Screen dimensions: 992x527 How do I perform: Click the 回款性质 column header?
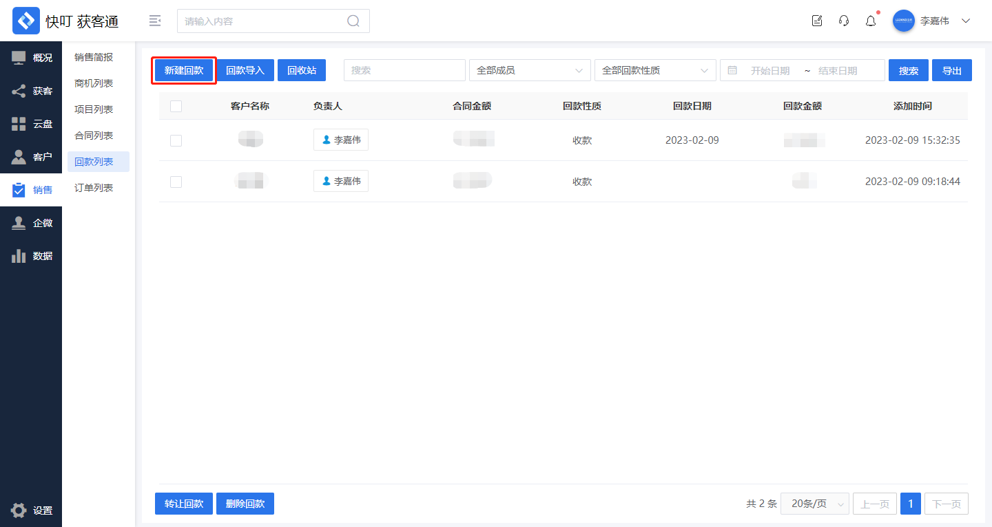[582, 106]
